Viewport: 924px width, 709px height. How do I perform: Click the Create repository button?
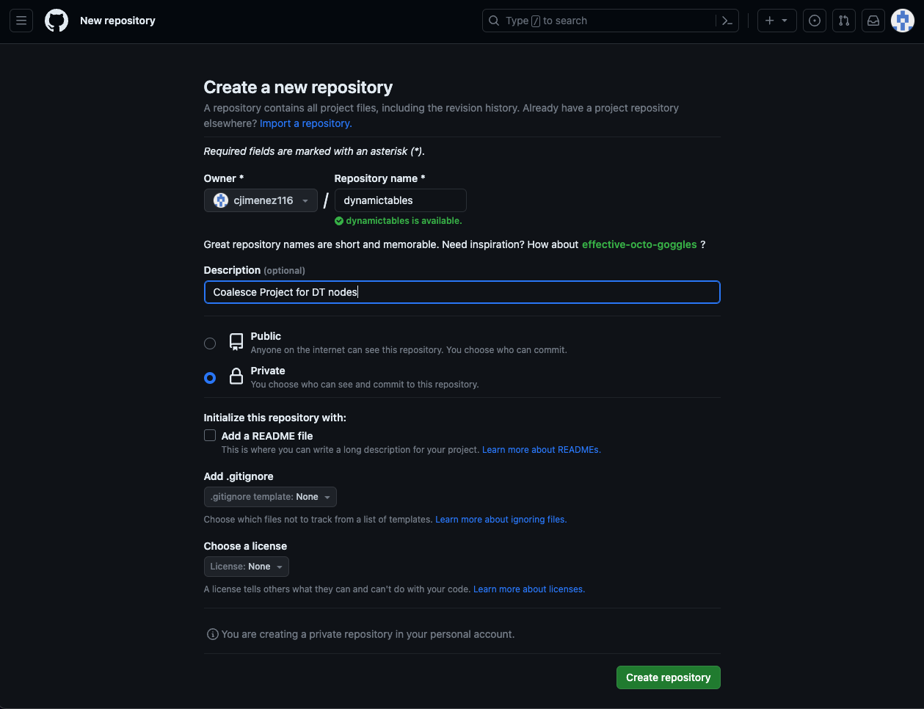coord(668,677)
